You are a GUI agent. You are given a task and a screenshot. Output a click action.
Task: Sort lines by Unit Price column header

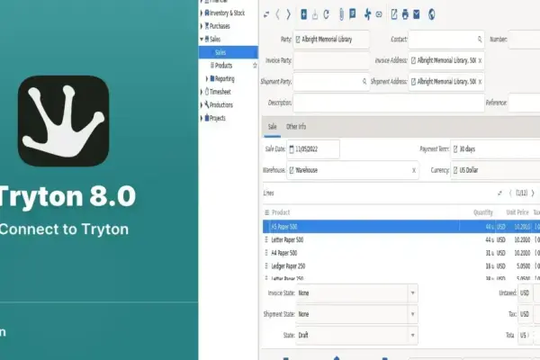tap(517, 212)
